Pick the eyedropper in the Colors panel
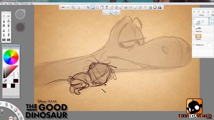The height and width of the screenshot is (120, 214). coord(5,81)
